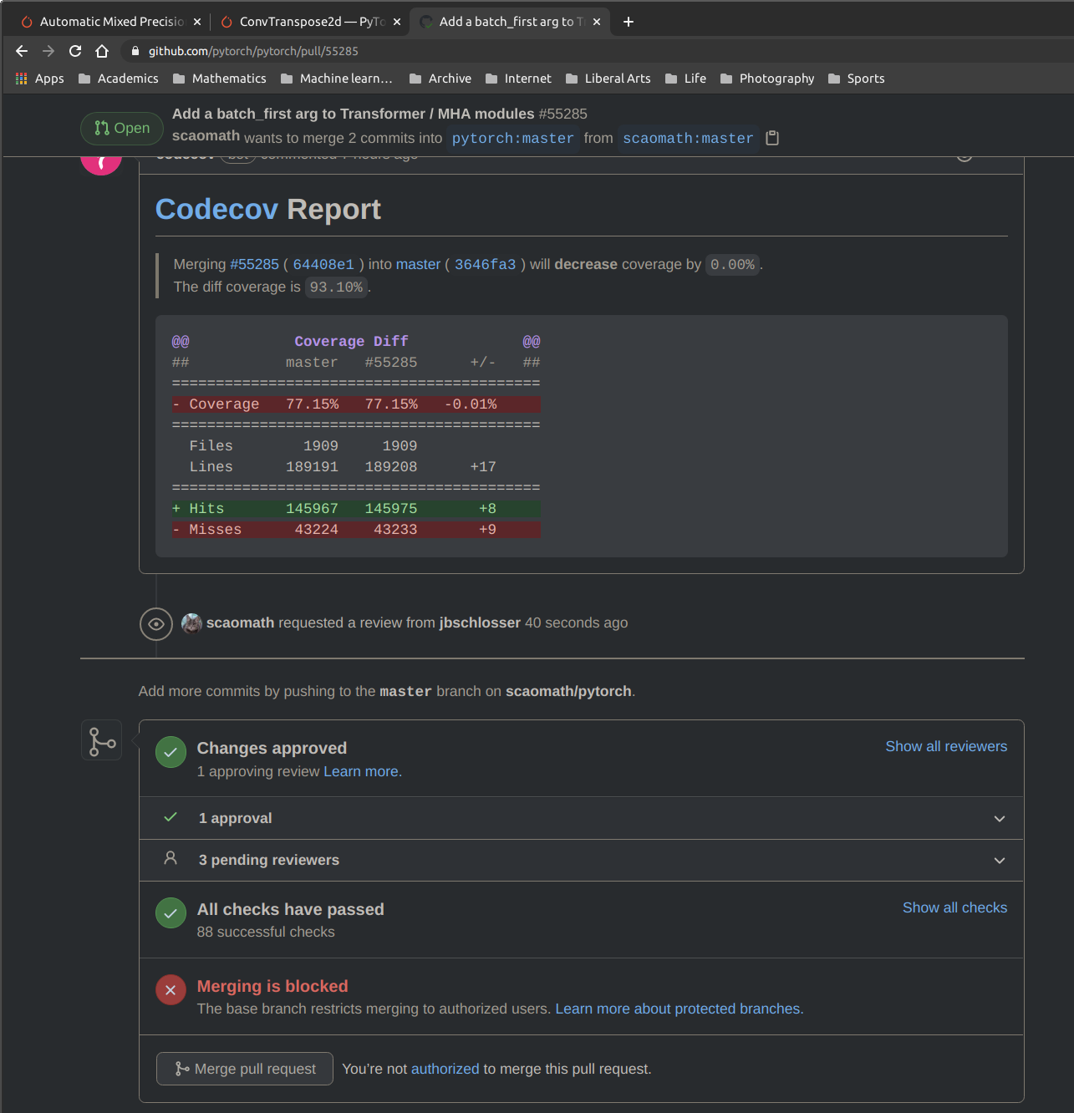Image resolution: width=1074 pixels, height=1113 pixels.
Task: Open the Internet bookmark folder
Action: (518, 79)
